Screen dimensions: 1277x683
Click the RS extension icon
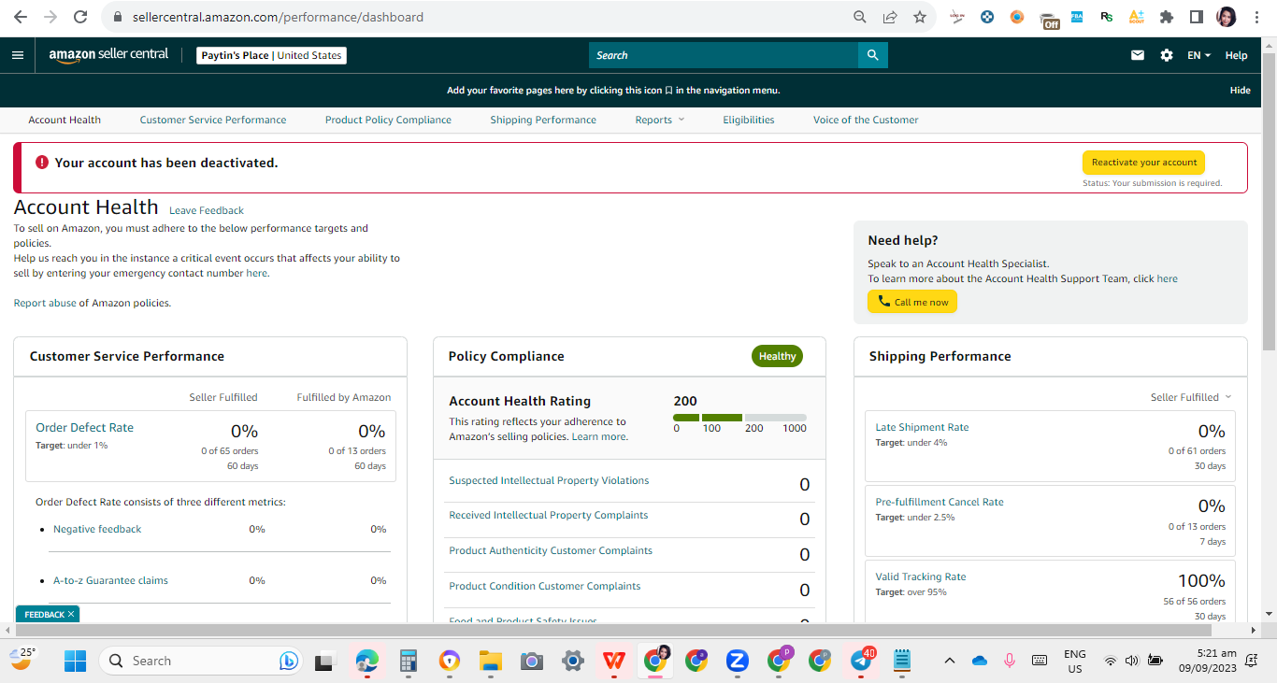(1107, 17)
